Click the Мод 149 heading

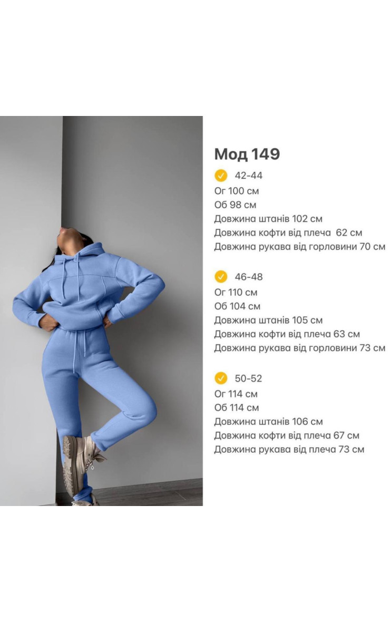tap(247, 154)
